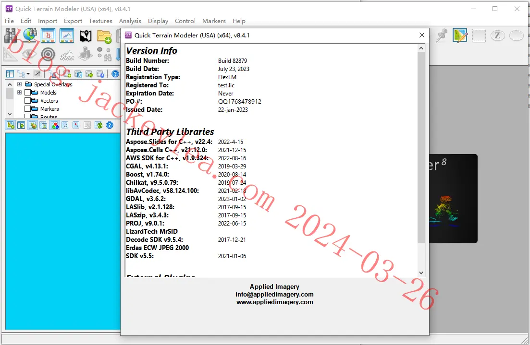Click the globe with binoculars icon

[x=30, y=35]
